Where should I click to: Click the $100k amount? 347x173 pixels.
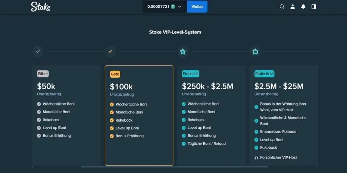pyautogui.click(x=121, y=87)
